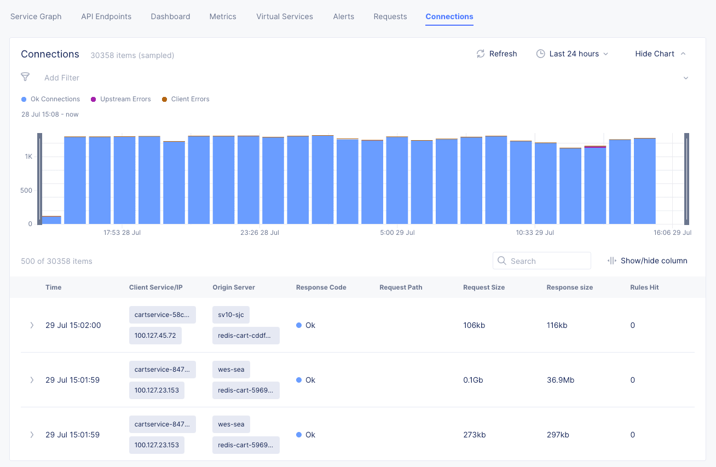
Task: Expand the filter bar chevron at right
Action: pos(686,78)
